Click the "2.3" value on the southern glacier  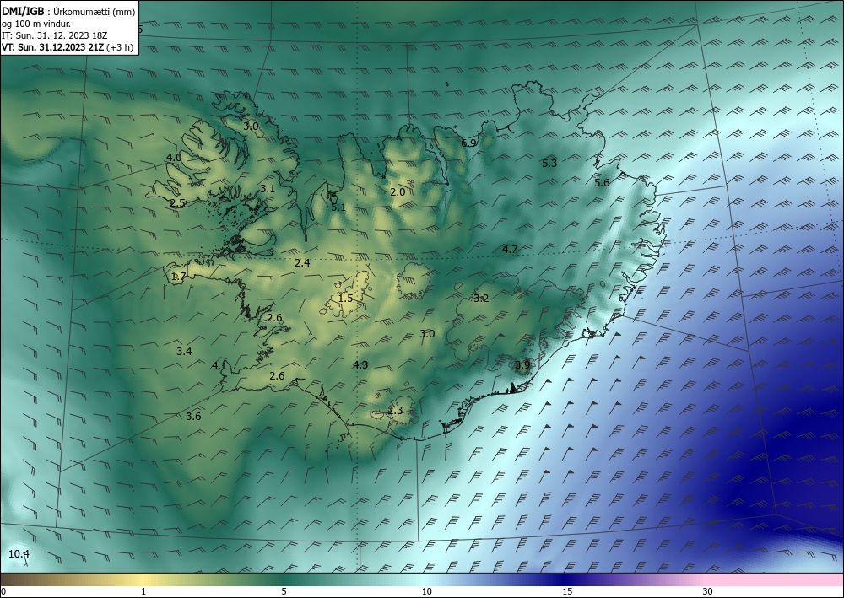click(x=395, y=411)
